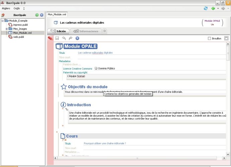The height and width of the screenshot is (167, 231).
Task: Click the Paternité ou copyright label
Action: pyautogui.click(x=75, y=72)
